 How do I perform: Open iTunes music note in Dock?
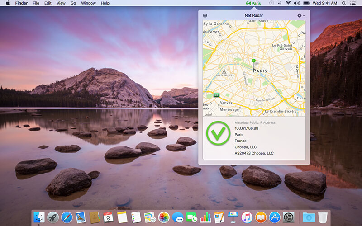point(247,217)
